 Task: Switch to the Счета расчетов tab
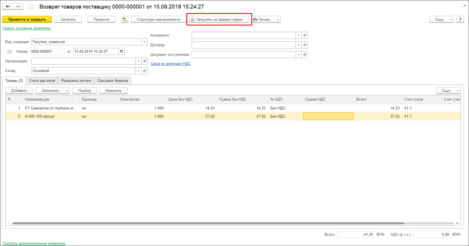point(42,81)
